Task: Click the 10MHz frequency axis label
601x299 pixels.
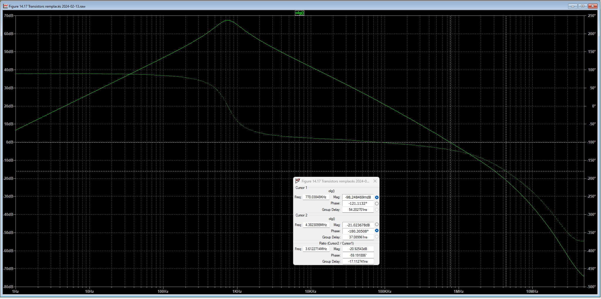Action: [x=532, y=292]
